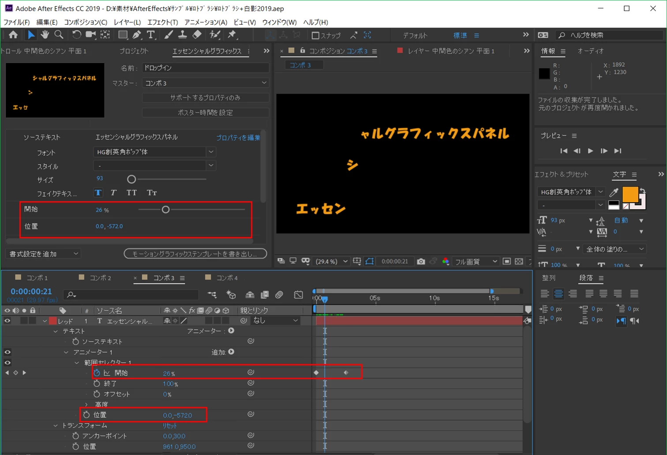Open マスター composition dropdown

(205, 83)
